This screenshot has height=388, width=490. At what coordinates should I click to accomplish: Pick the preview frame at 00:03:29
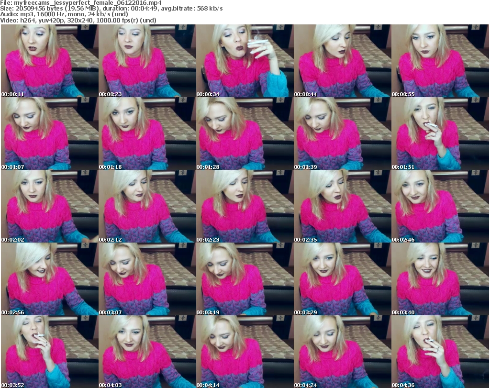(x=342, y=279)
